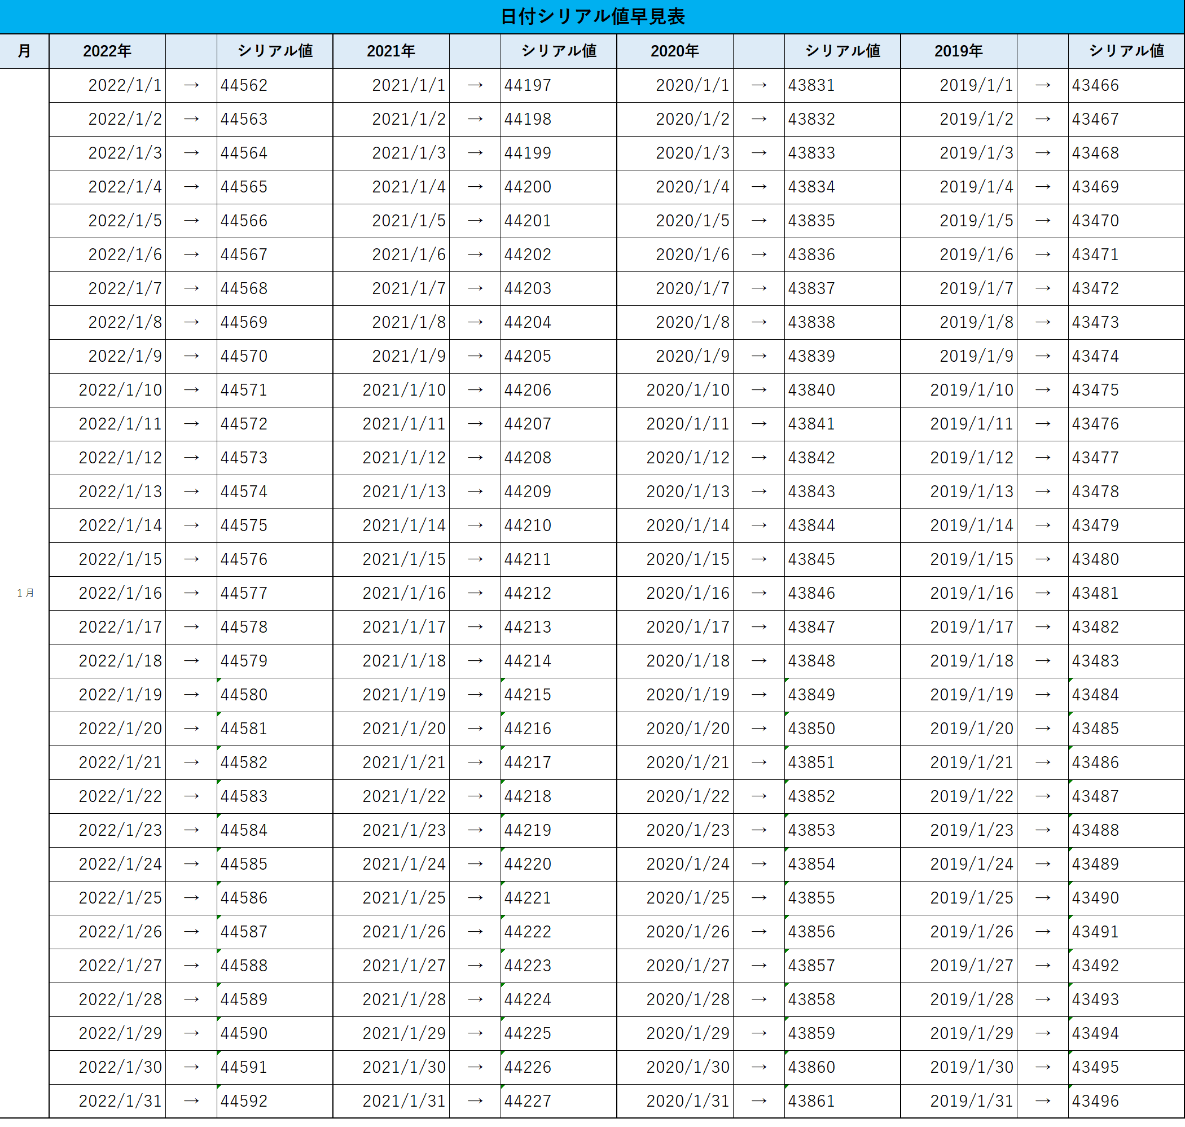The height and width of the screenshot is (1127, 1185).
Task: Select date cell 2019/1/1
Action: (959, 85)
